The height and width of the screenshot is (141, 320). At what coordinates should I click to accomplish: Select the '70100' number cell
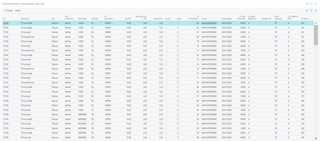[6, 28]
